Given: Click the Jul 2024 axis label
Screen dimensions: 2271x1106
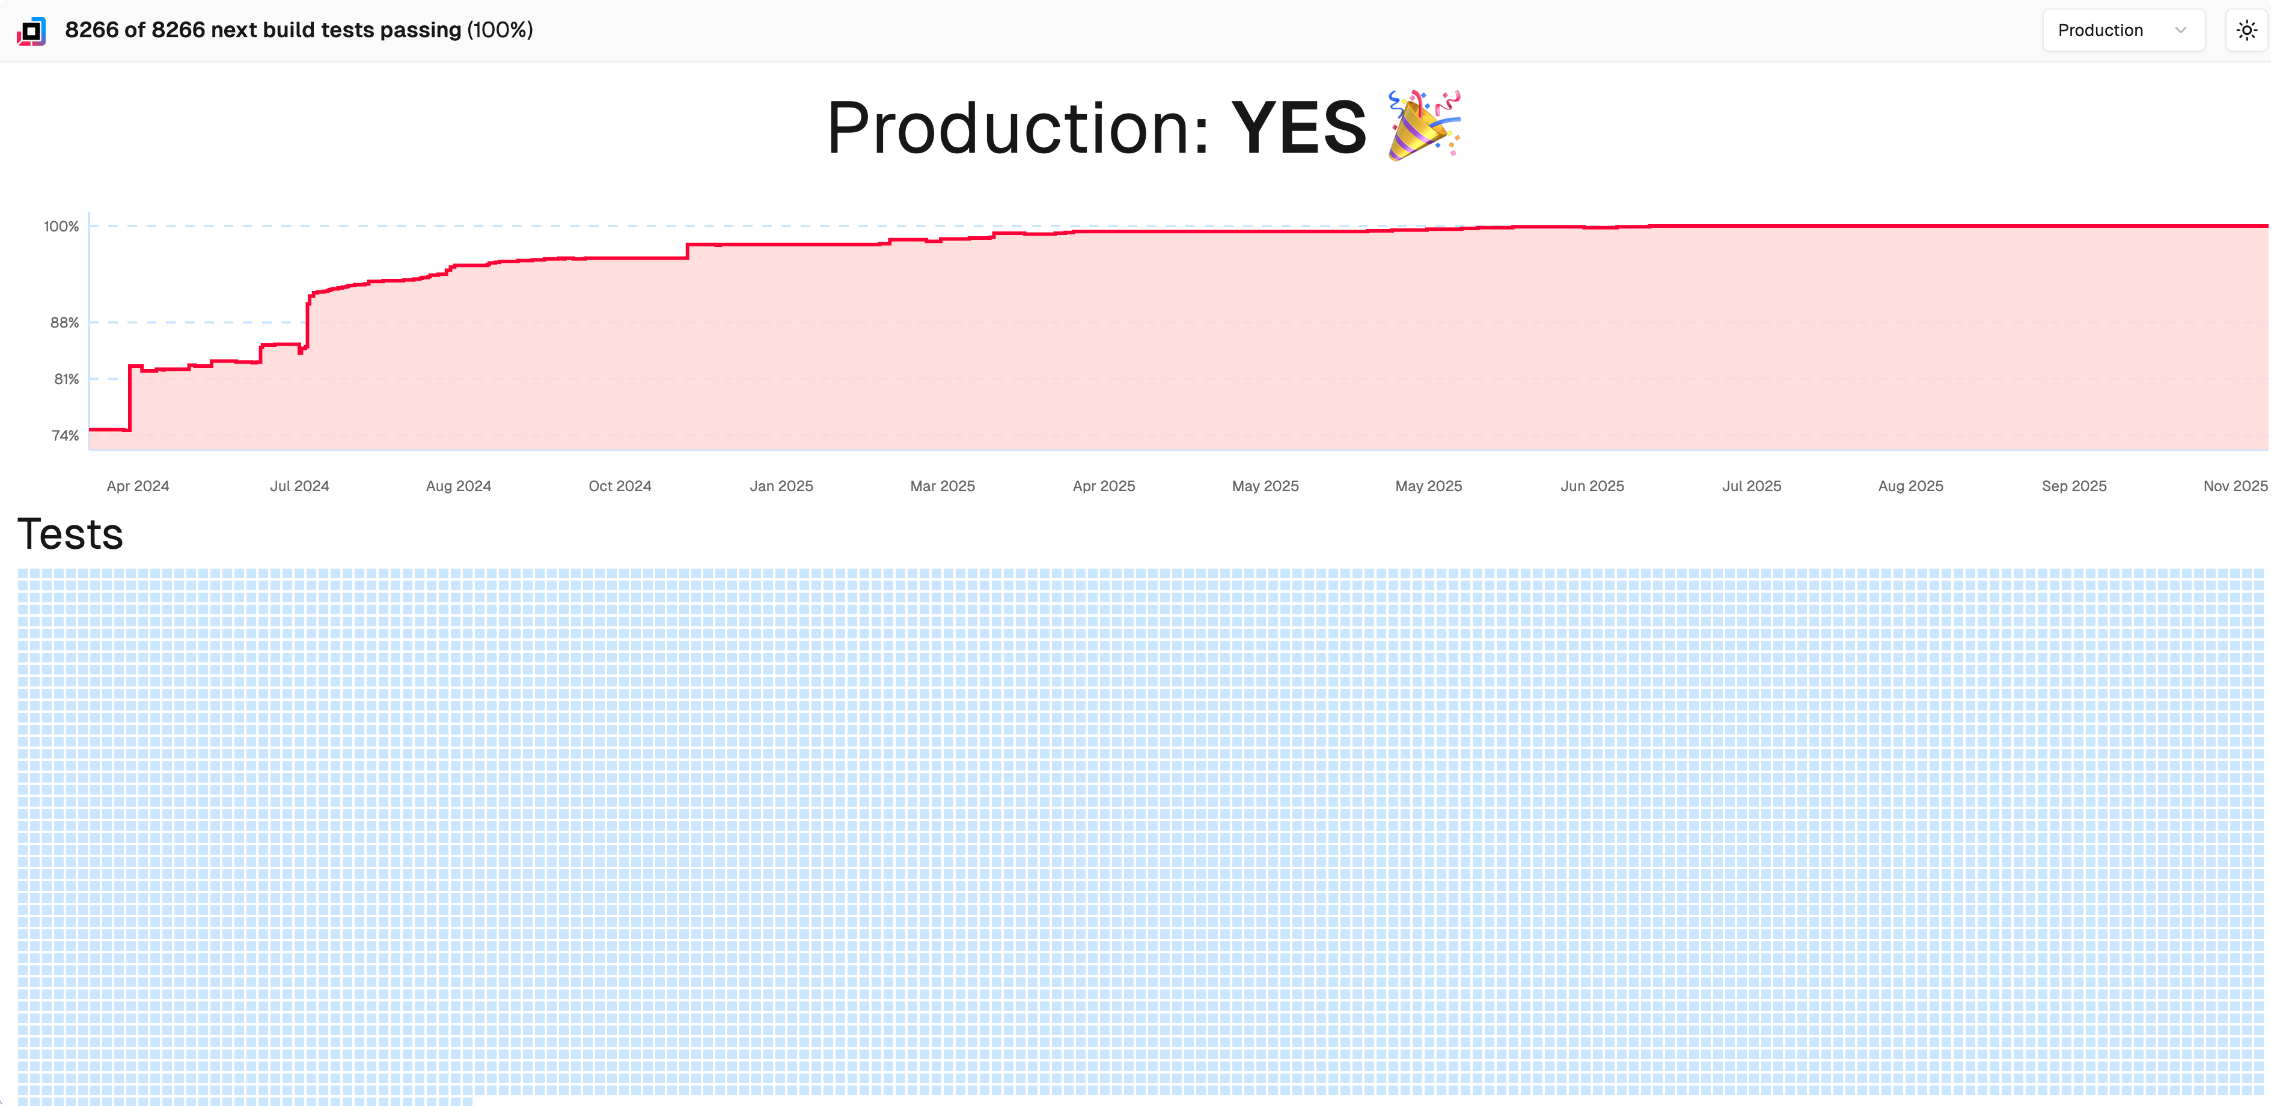Looking at the screenshot, I should [x=299, y=486].
